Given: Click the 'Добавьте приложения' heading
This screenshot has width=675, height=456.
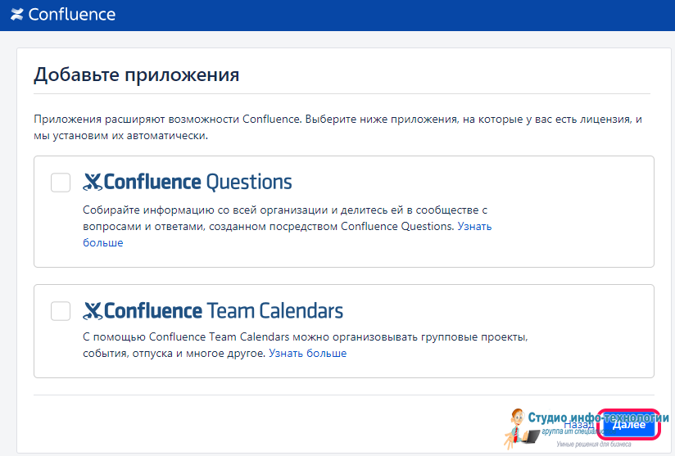Looking at the screenshot, I should (136, 75).
